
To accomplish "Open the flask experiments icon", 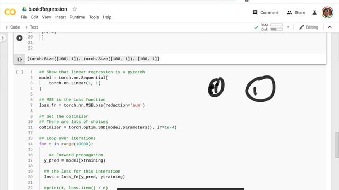I will 314,13.
